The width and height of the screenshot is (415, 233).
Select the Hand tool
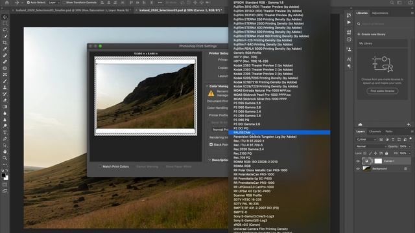(5, 151)
